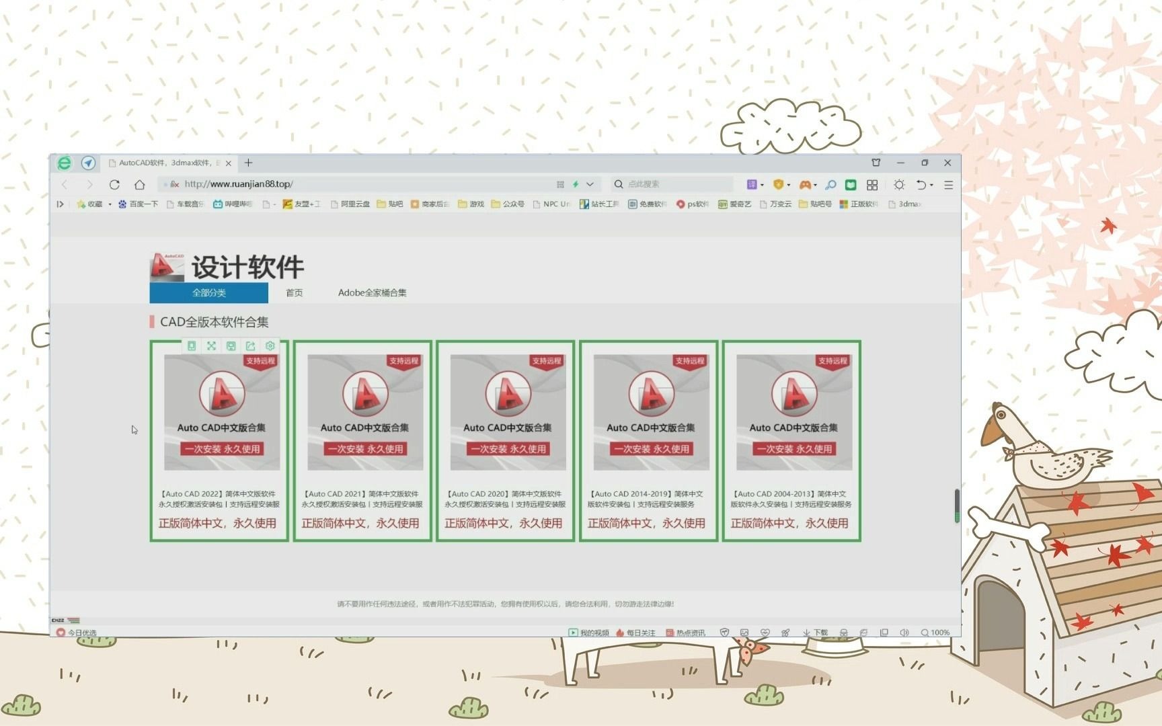Expand the dropdown arrow next to shield icon

pos(788,185)
